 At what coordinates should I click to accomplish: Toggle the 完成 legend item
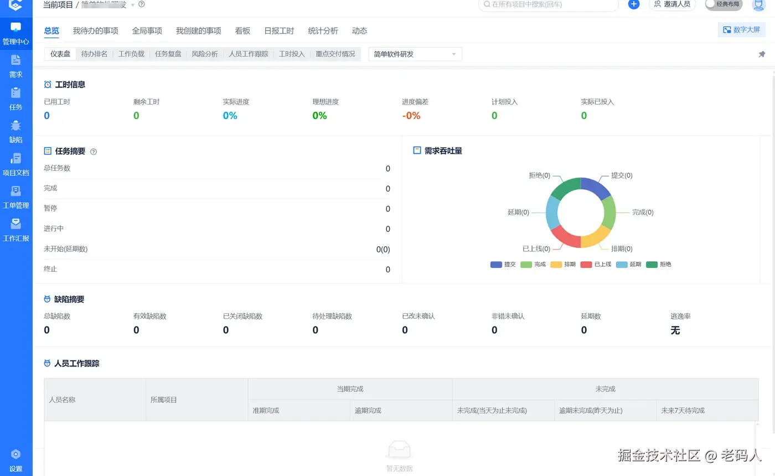click(x=533, y=265)
